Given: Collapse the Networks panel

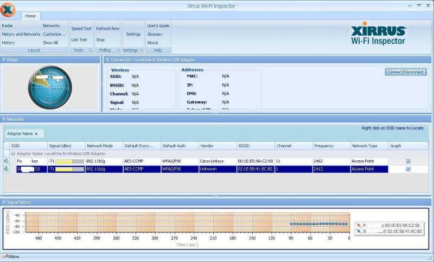Looking at the screenshot, I should [x=4, y=119].
